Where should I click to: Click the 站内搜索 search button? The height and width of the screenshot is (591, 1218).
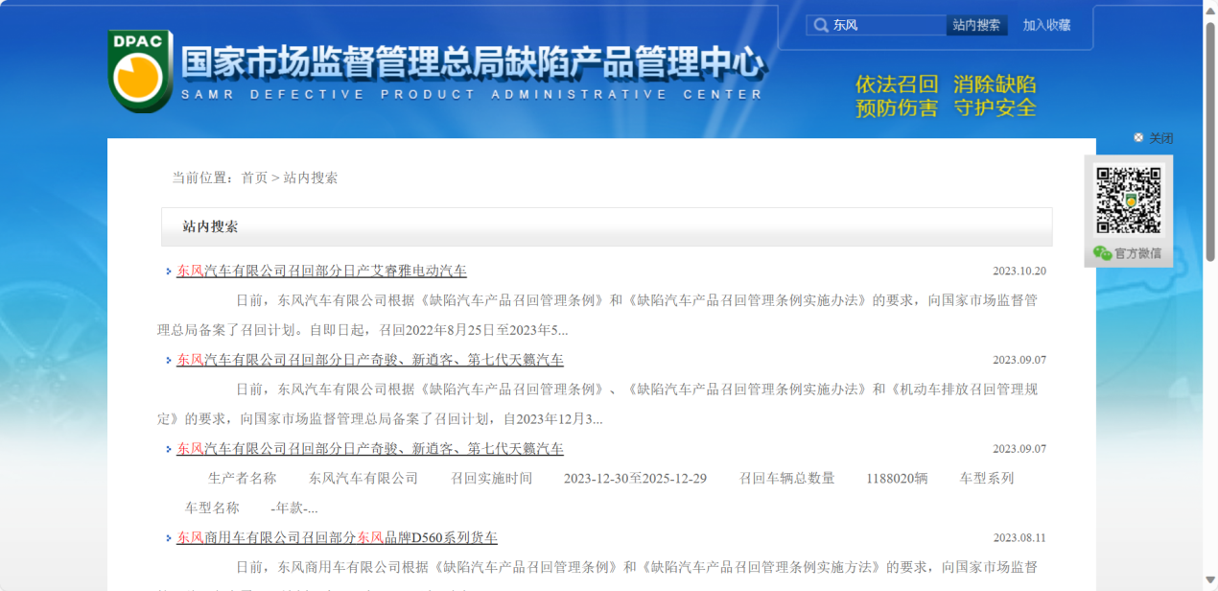click(x=976, y=25)
